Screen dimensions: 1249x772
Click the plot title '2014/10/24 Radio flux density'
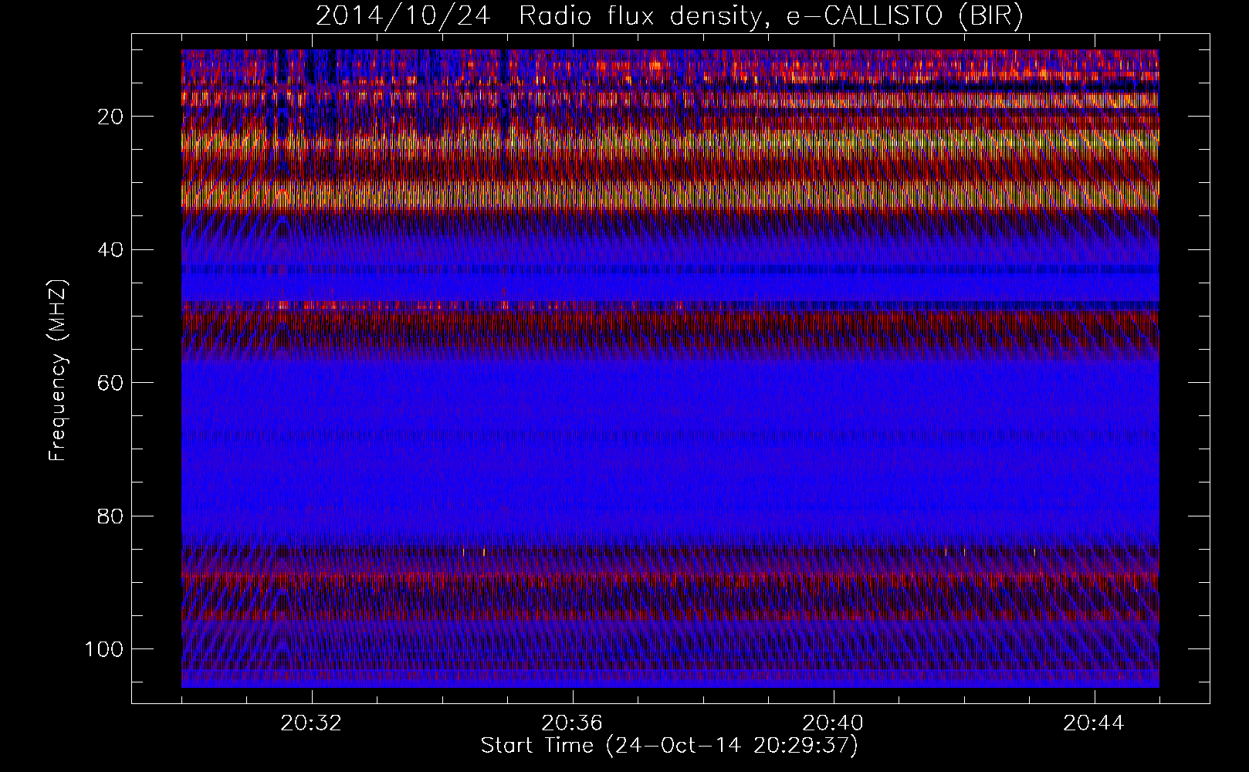(669, 15)
